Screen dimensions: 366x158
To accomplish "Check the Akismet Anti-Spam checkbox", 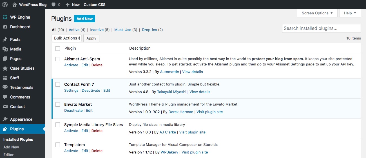I will (x=58, y=59).
